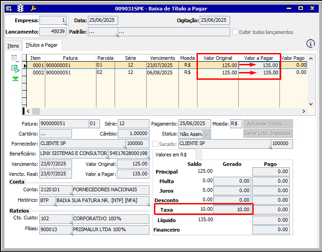
Task: Click the Adicionar Títulos button
Action: [x=268, y=124]
